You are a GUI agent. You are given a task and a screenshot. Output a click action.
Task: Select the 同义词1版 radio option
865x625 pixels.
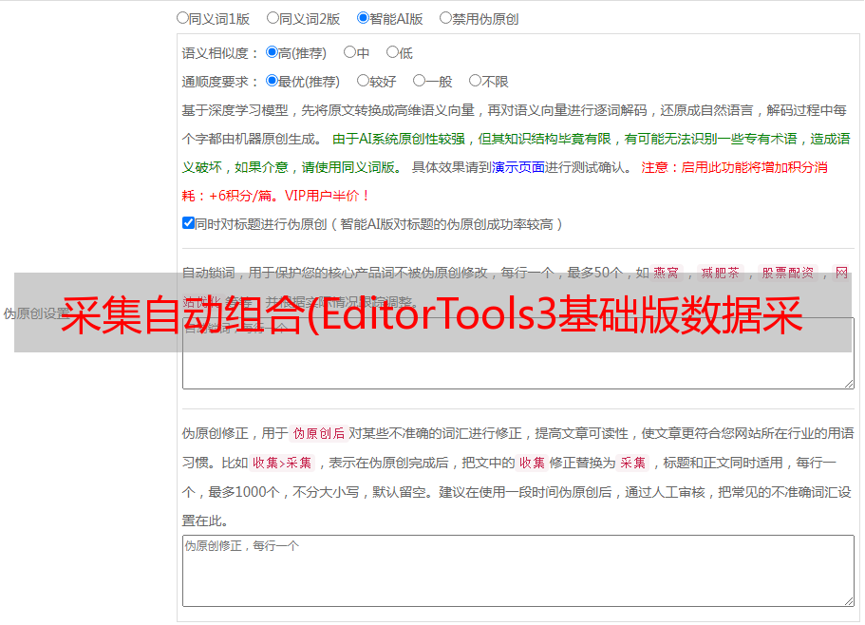[x=182, y=17]
